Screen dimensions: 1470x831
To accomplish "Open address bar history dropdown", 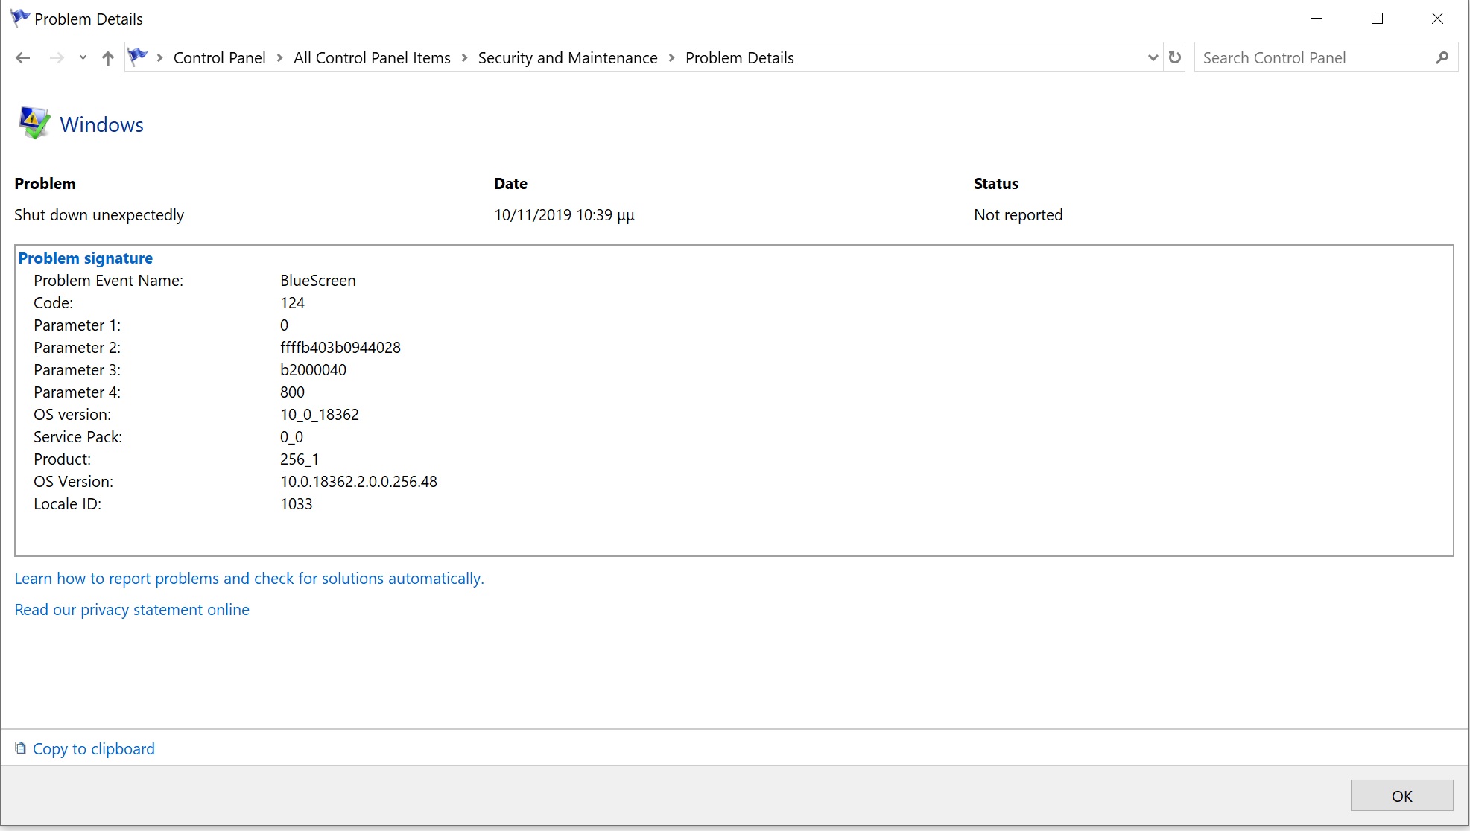I will point(1153,58).
